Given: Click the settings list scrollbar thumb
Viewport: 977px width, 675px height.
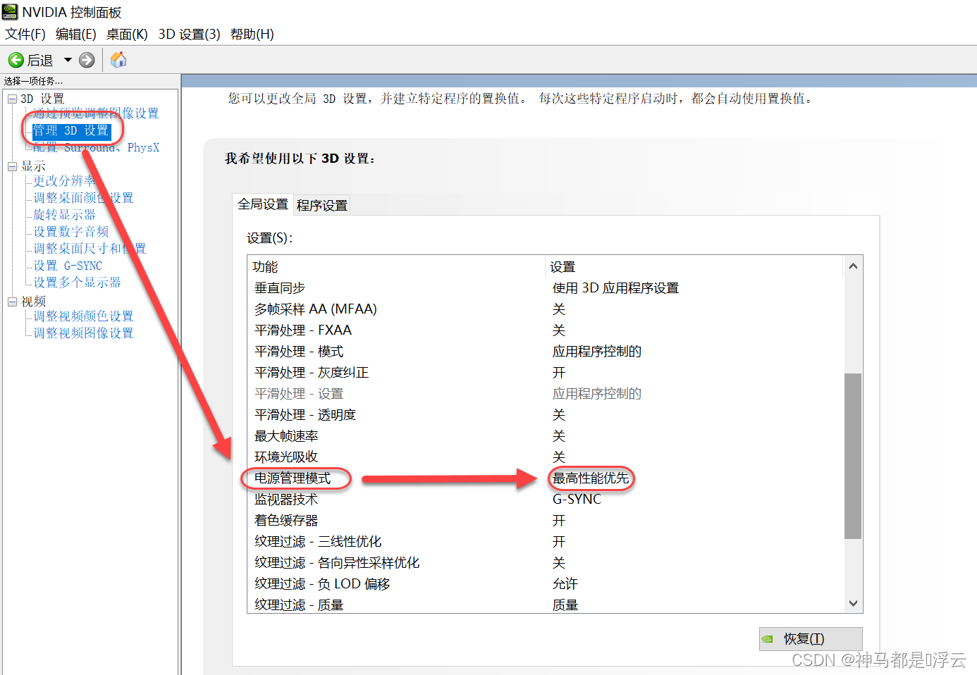Looking at the screenshot, I should pyautogui.click(x=853, y=456).
